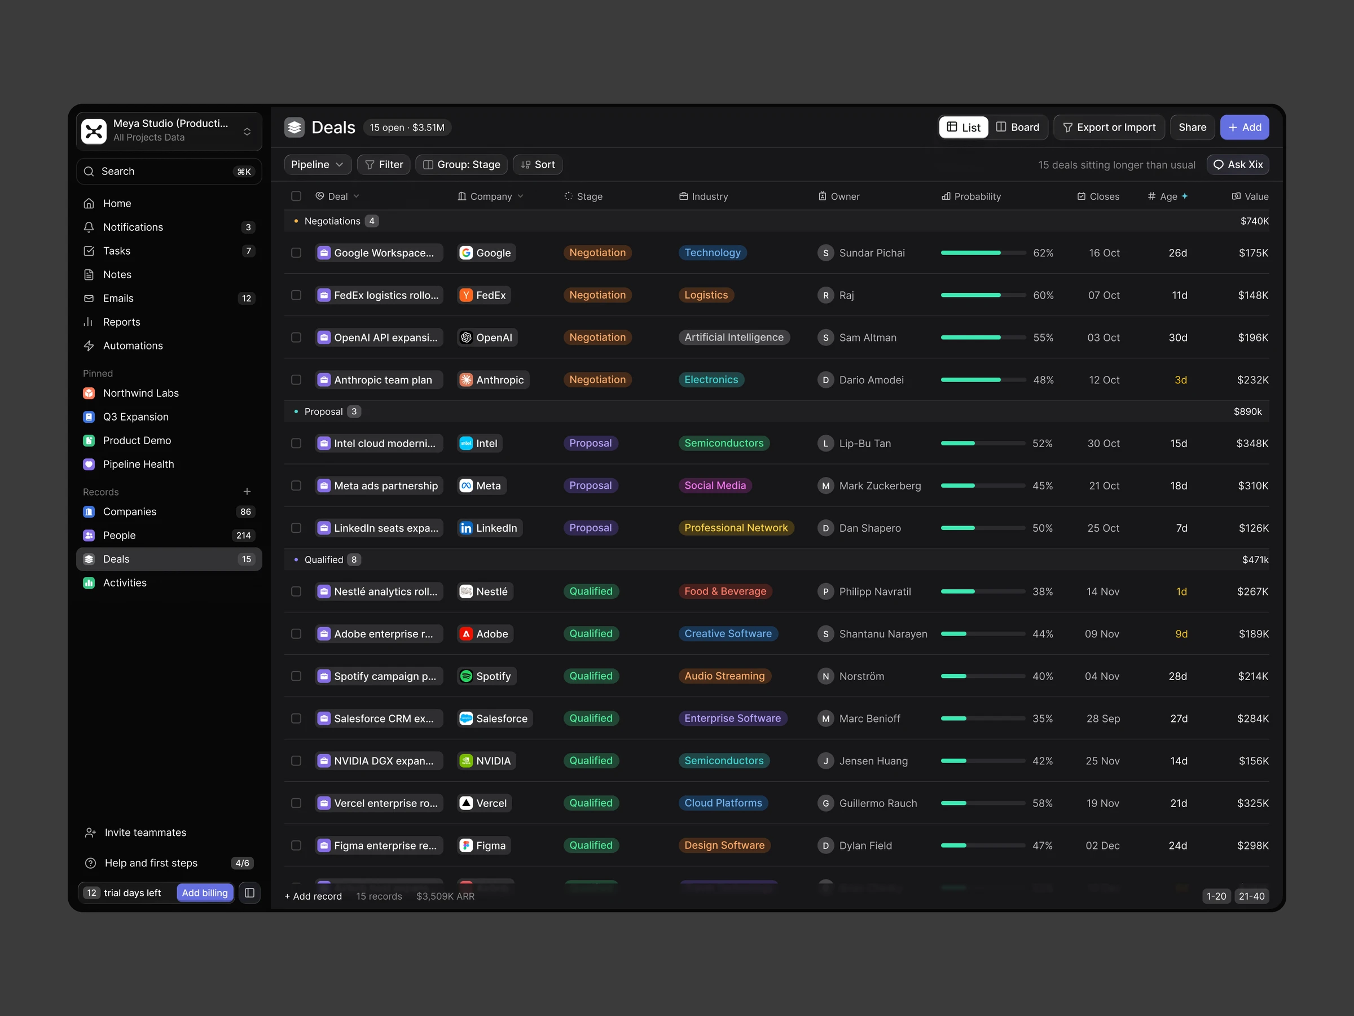Open the Reports chart icon
Viewport: 1354px width, 1016px height.
(x=89, y=322)
